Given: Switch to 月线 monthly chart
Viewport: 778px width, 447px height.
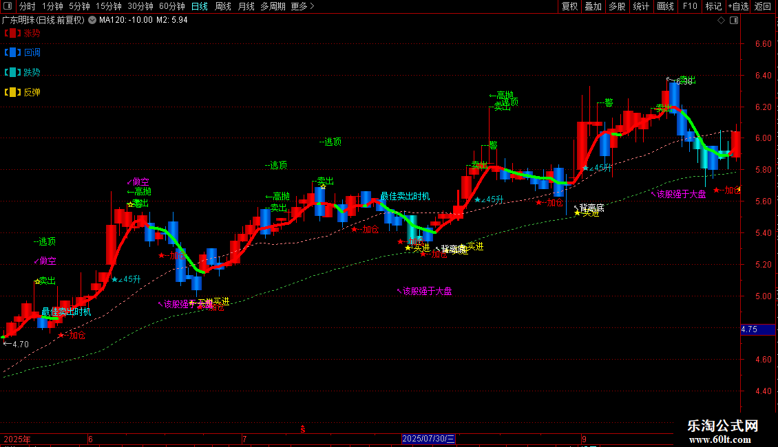Looking at the screenshot, I should tap(246, 6).
